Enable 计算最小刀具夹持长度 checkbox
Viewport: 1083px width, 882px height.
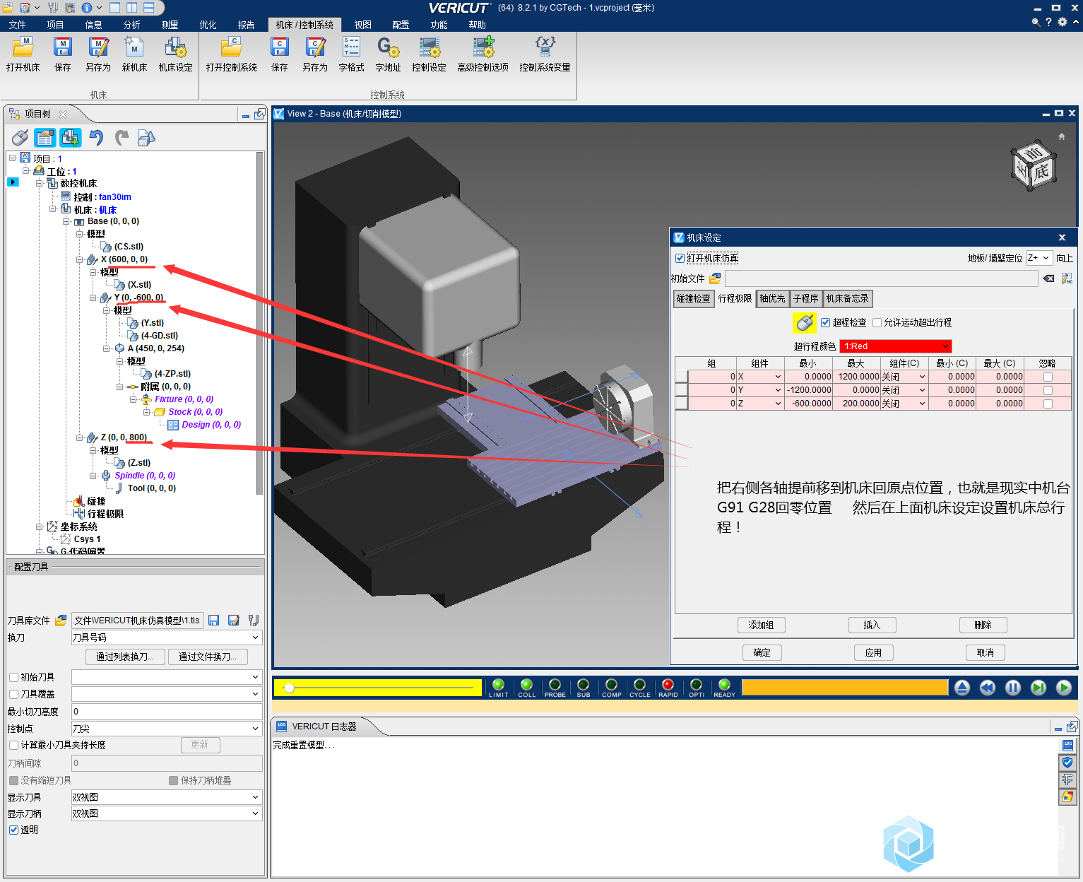pyautogui.click(x=13, y=745)
